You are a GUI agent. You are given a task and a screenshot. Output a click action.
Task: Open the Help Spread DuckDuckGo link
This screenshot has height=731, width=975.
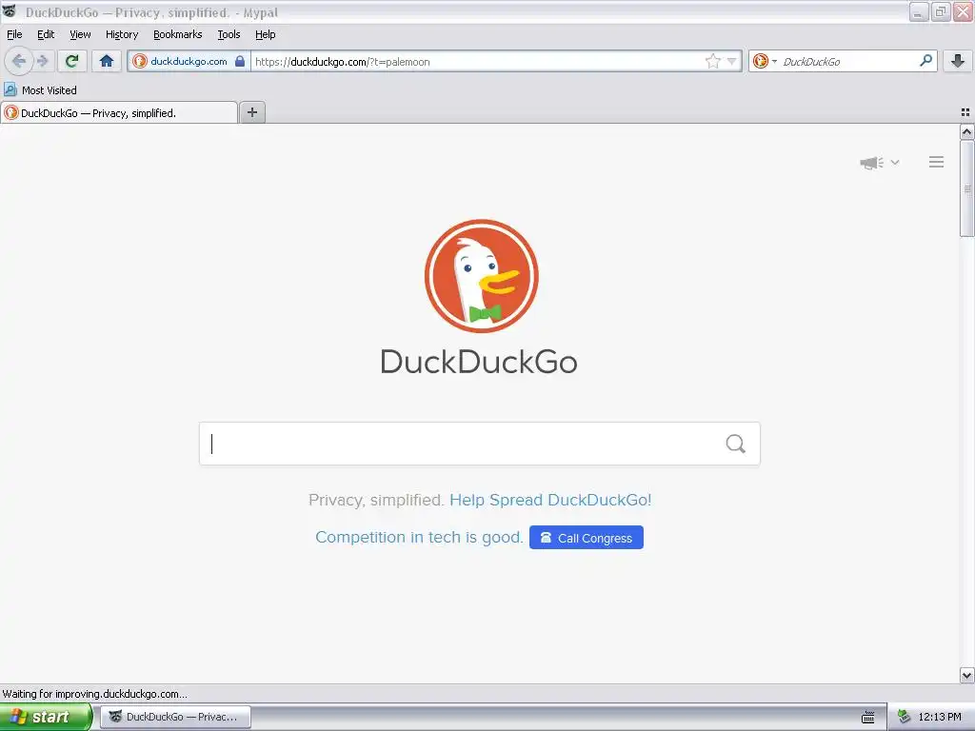[550, 500]
